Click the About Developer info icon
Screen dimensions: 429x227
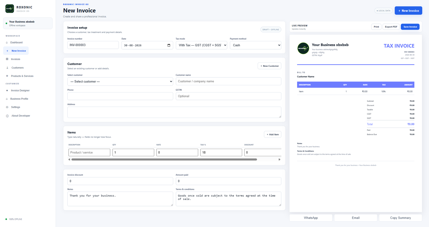tap(7, 116)
